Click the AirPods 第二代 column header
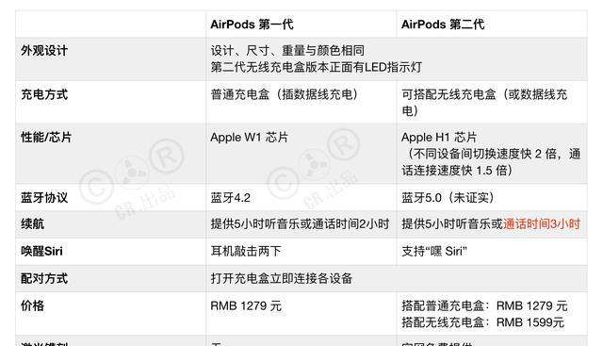This screenshot has height=346, width=603. [x=443, y=25]
